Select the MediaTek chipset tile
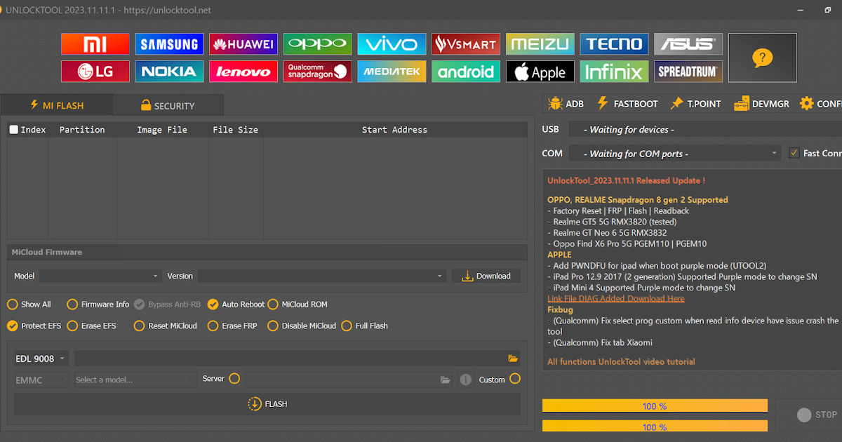 click(392, 72)
